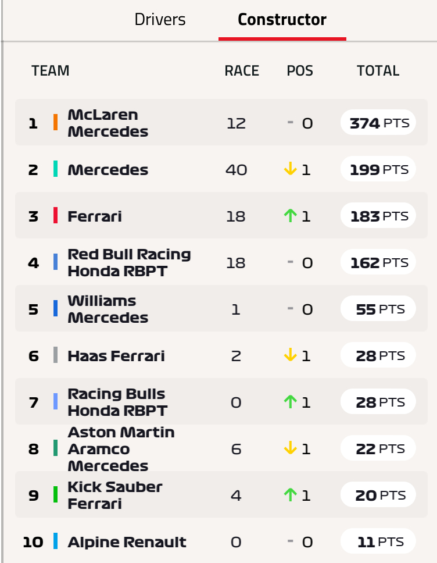Select the Constructor tab
The image size is (437, 563).
282,20
